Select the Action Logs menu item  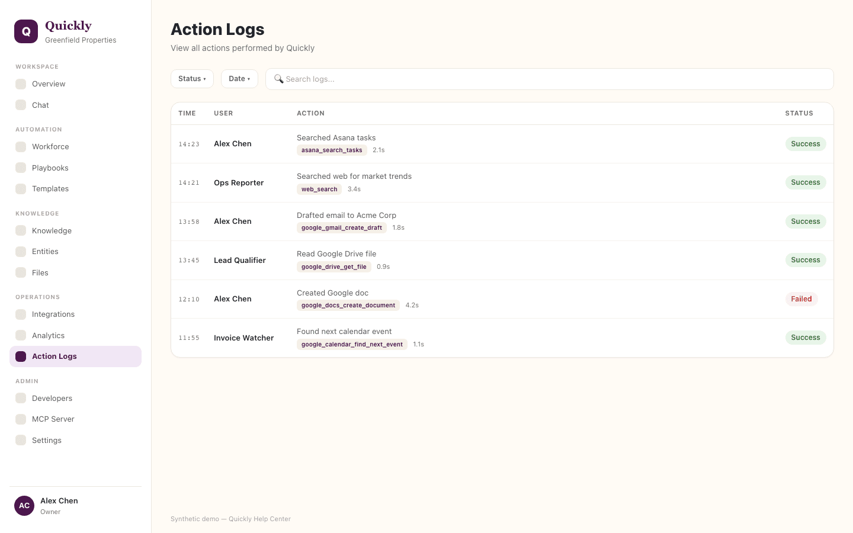(x=75, y=357)
